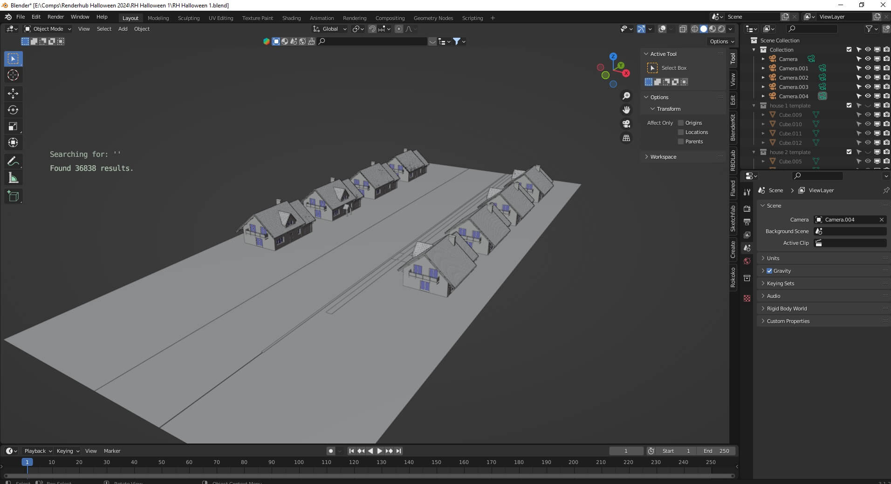Viewport: 891px width, 484px height.
Task: Enable Locations affect only checkbox
Action: 681,132
